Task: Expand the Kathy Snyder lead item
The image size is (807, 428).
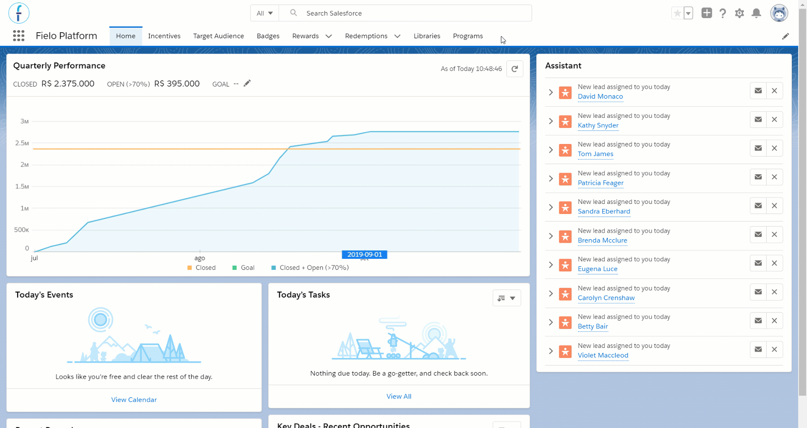Action: pos(551,121)
